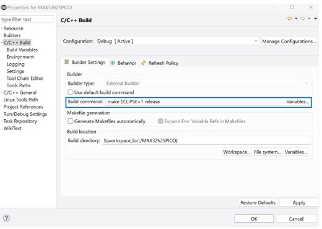The image size is (322, 229).
Task: Collapse the C/C++ Build tree node
Action: [x=2, y=43]
